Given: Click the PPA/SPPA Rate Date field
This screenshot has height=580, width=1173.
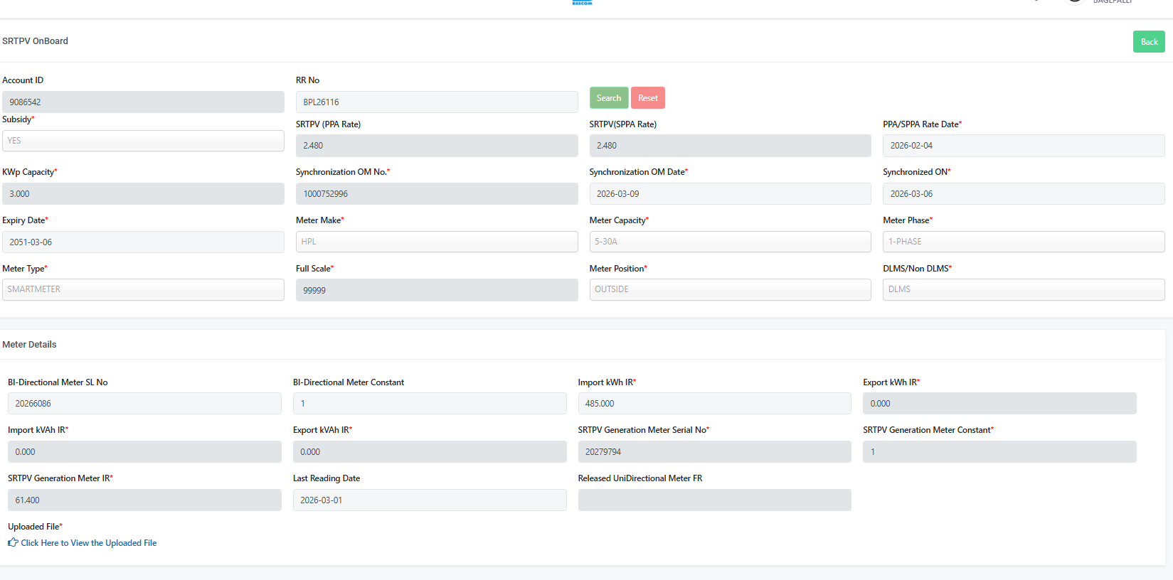Looking at the screenshot, I should point(1024,146).
